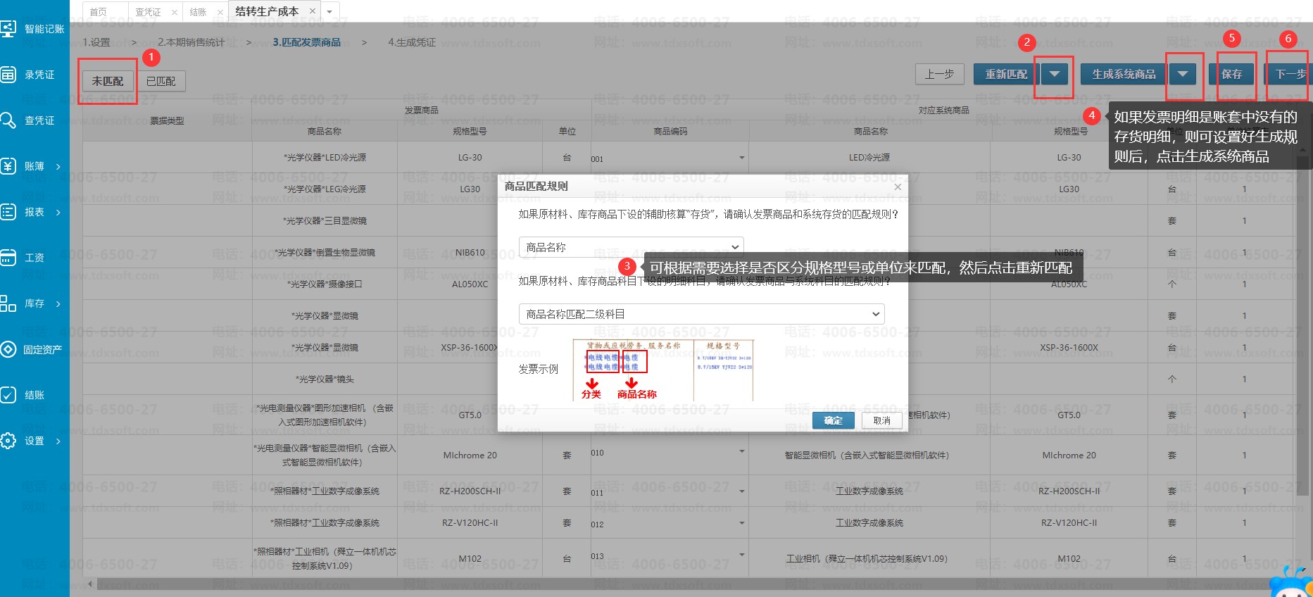This screenshot has height=597, width=1313.
Task: Switch to the 首页 tab
Action: pos(99,12)
